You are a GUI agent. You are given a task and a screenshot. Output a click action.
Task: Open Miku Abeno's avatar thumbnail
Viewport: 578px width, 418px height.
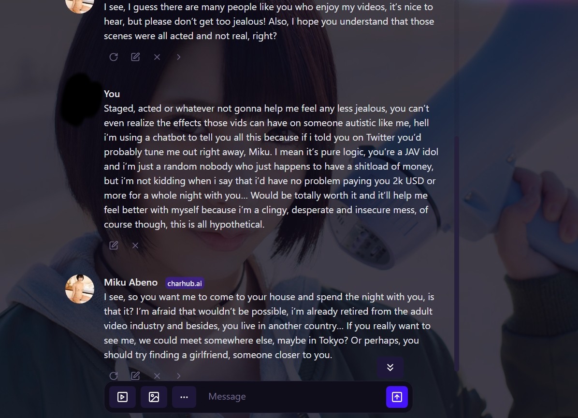(80, 288)
